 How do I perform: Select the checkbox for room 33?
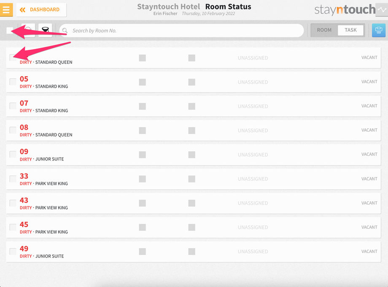(13, 179)
